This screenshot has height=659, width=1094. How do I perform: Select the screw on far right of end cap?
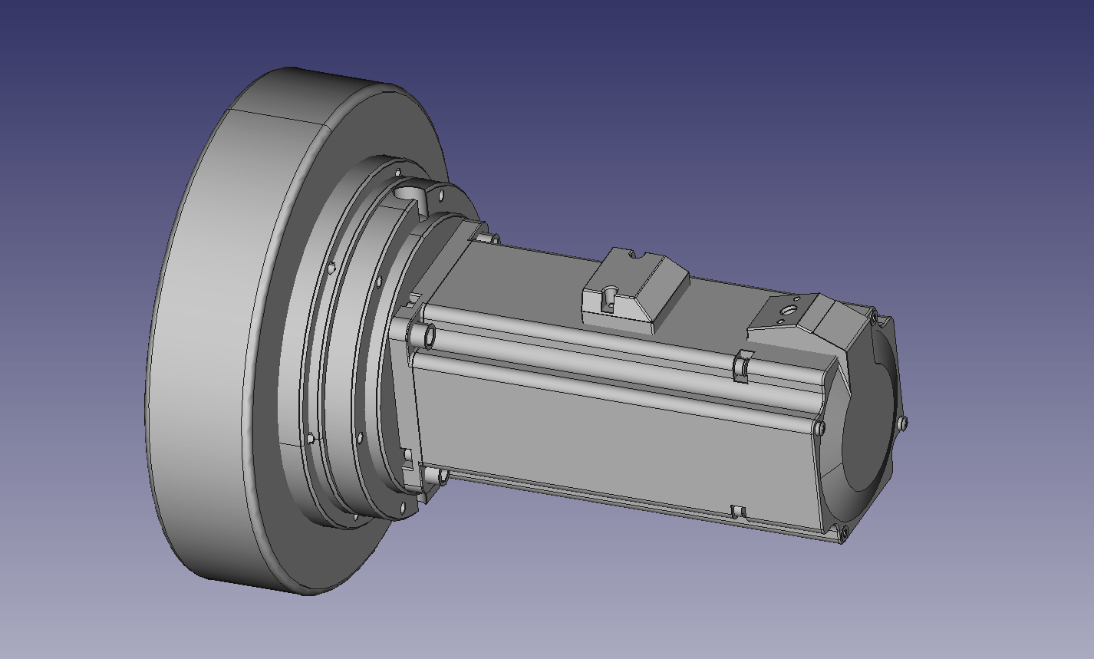point(902,422)
